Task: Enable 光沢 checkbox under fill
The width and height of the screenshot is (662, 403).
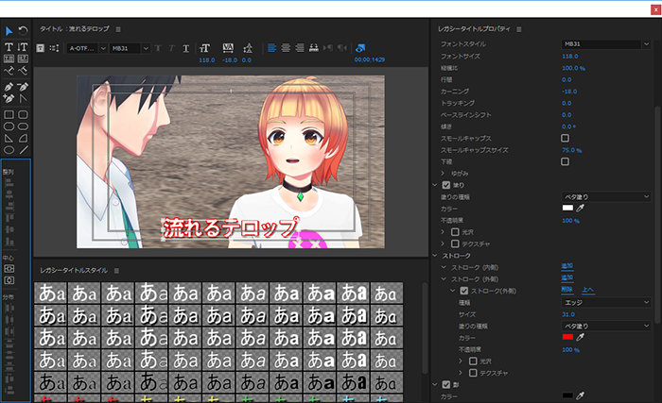Action: tap(455, 232)
